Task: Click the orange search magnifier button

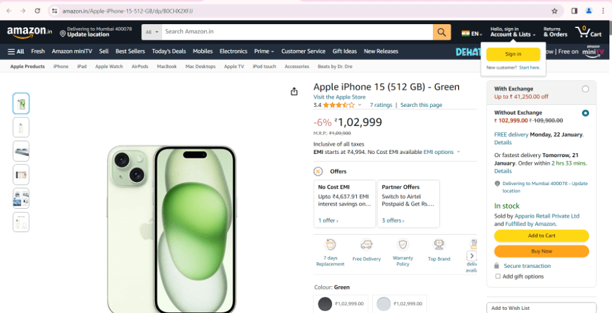Action: coord(442,32)
